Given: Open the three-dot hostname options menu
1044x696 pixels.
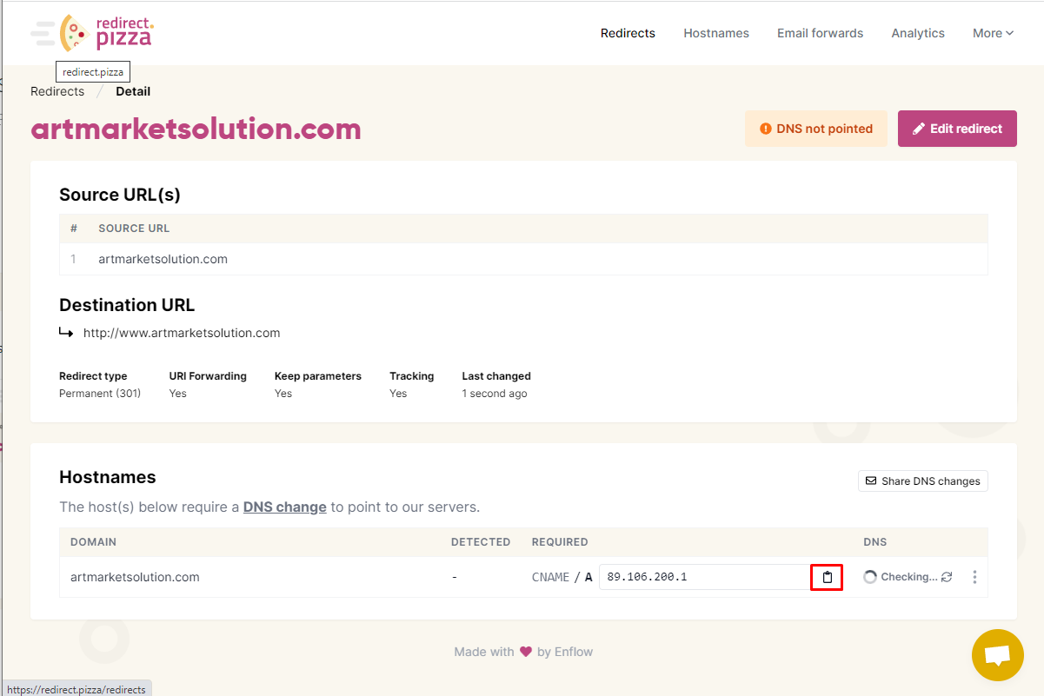Looking at the screenshot, I should point(974,577).
